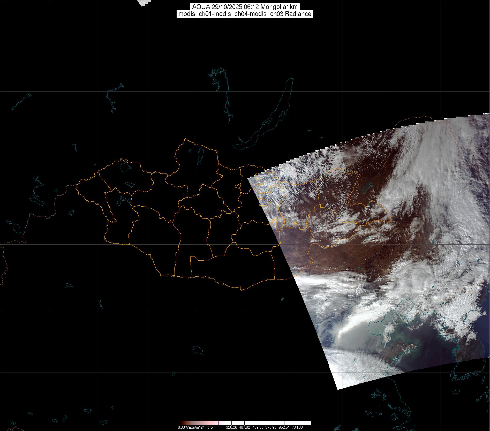
Task: Click the dark brown start of radiance colorbar
Action: [180, 423]
